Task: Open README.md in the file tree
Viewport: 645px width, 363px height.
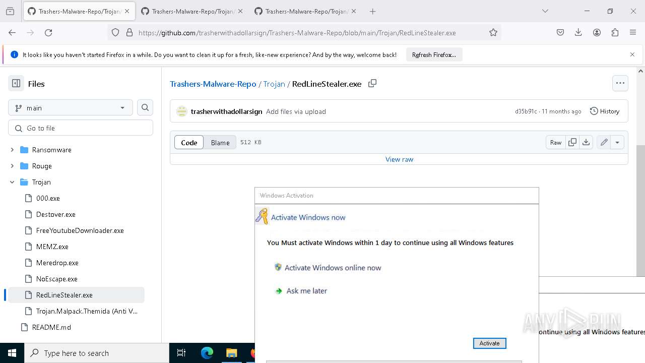Action: [51, 327]
